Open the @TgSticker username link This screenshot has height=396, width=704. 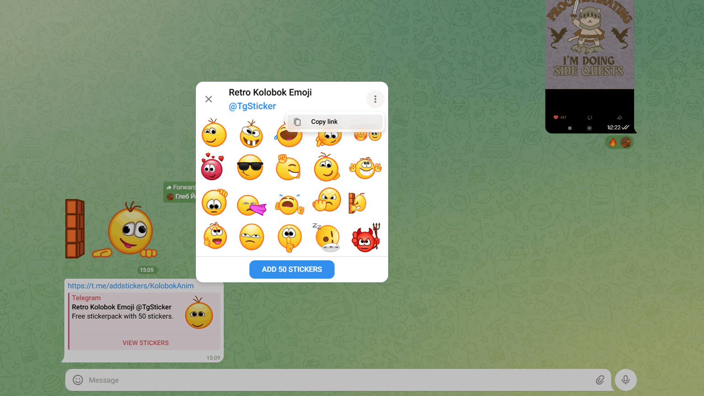point(252,106)
